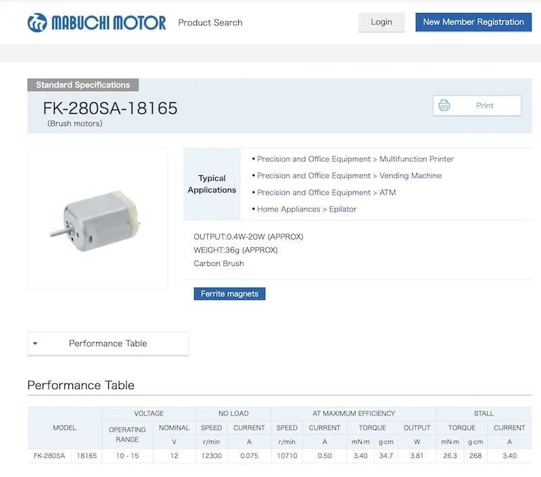Click the Print label text
Viewport: 541px width, 477px height.
[484, 106]
